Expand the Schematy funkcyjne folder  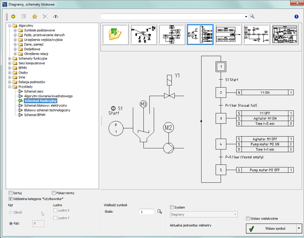10,59
